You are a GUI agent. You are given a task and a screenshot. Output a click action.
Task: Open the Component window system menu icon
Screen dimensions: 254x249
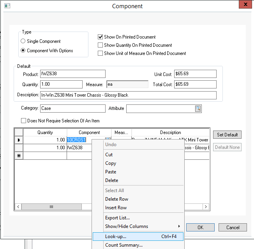click(7, 6)
